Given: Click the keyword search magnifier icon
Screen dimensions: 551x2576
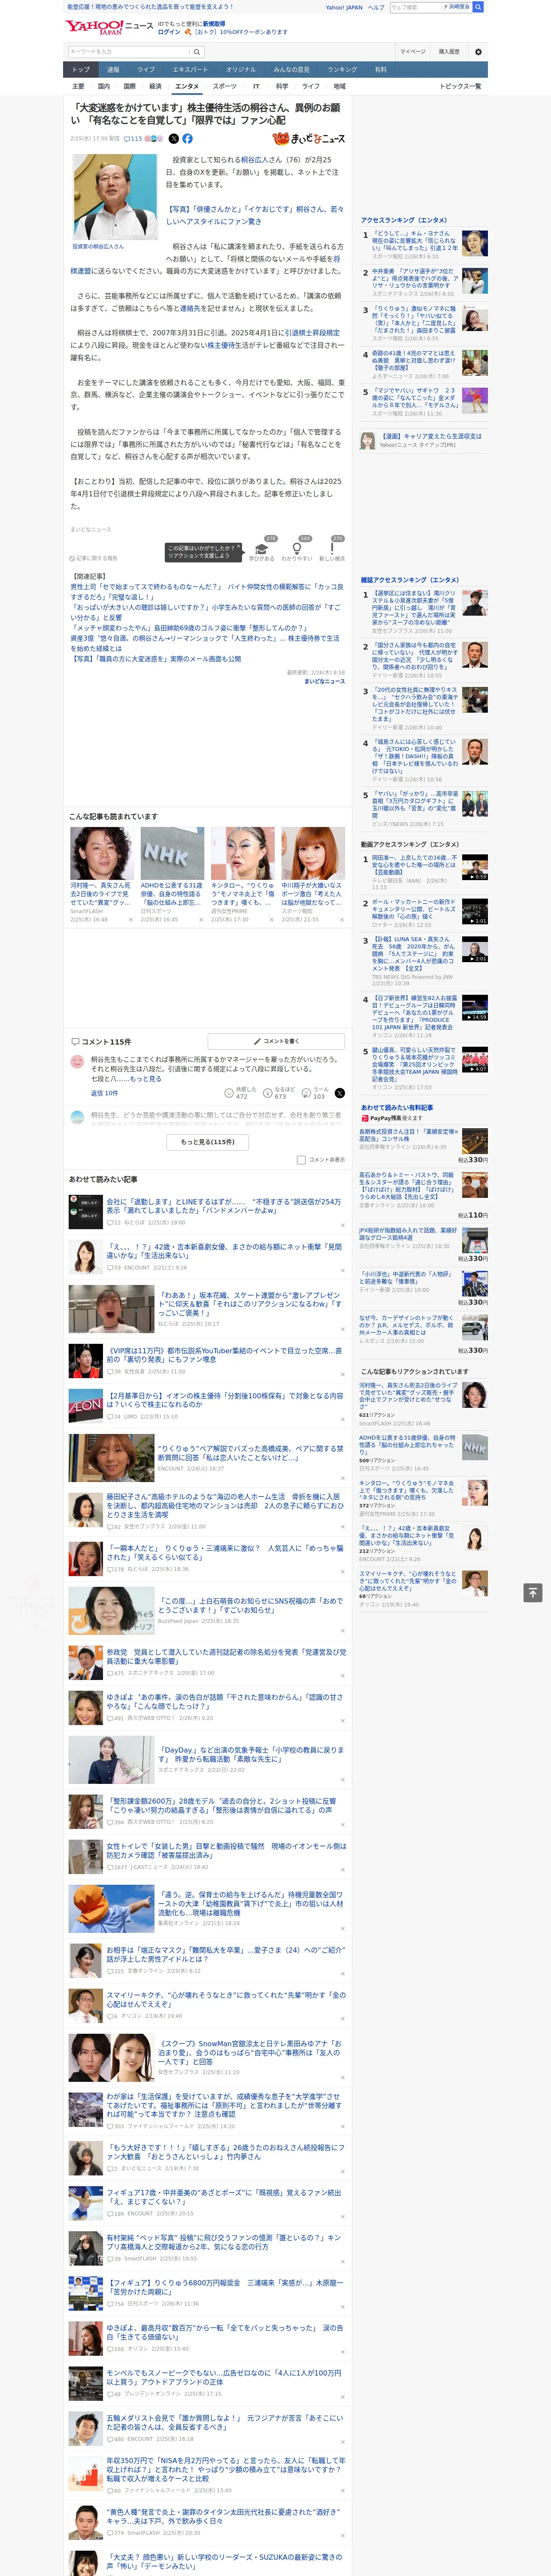Looking at the screenshot, I should 197,52.
